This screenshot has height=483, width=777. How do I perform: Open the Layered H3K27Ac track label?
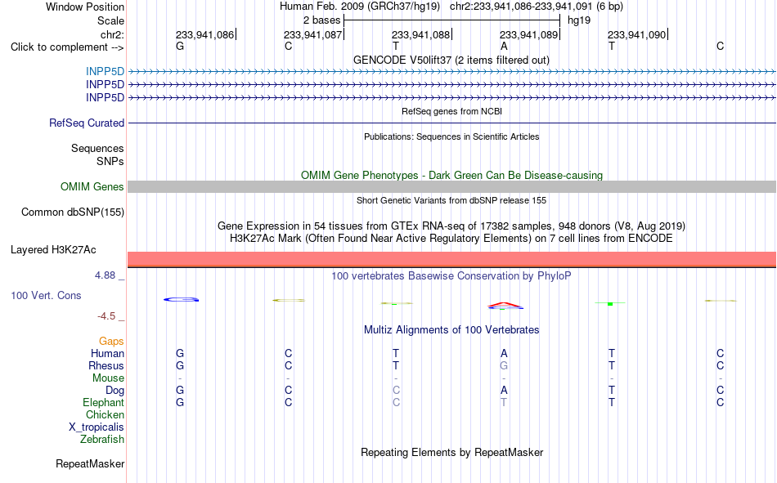[x=53, y=250]
